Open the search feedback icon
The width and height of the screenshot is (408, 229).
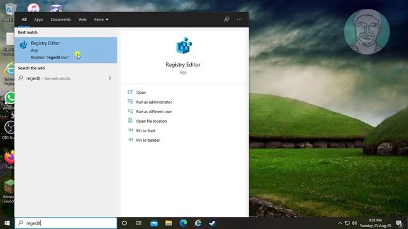pos(227,19)
